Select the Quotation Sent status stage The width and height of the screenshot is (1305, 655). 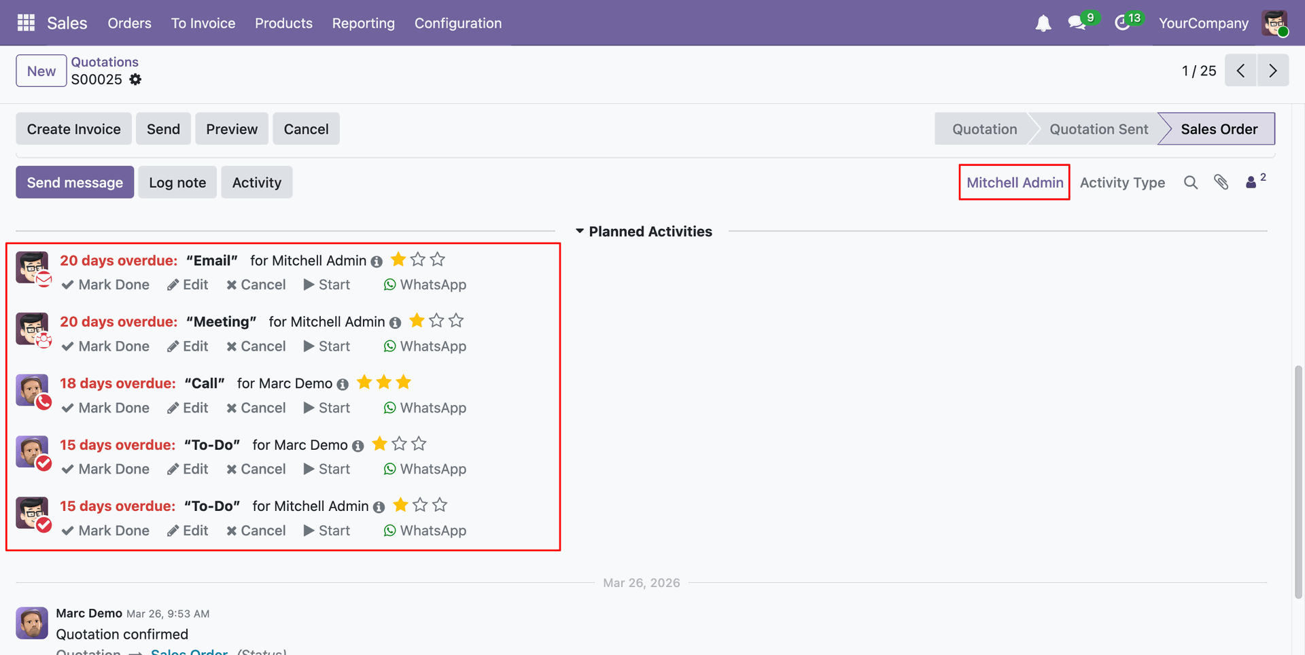click(1098, 129)
